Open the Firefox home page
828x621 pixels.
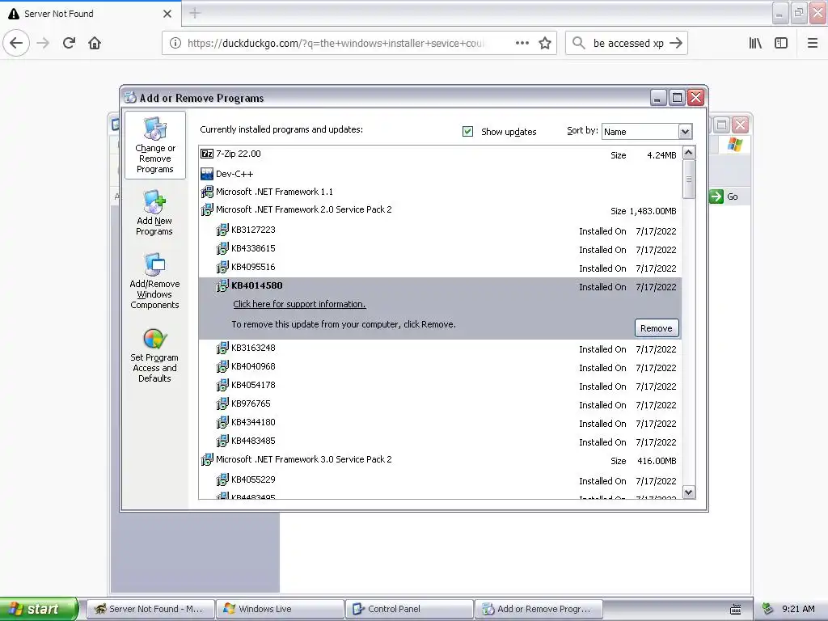95,43
